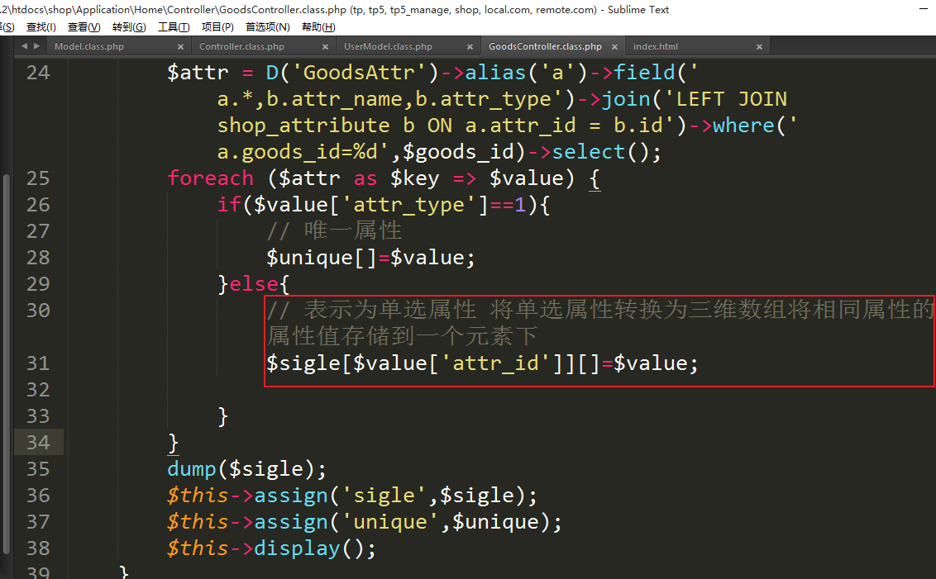Open the 首选项(N) menu
This screenshot has height=579, width=936.
coord(267,27)
